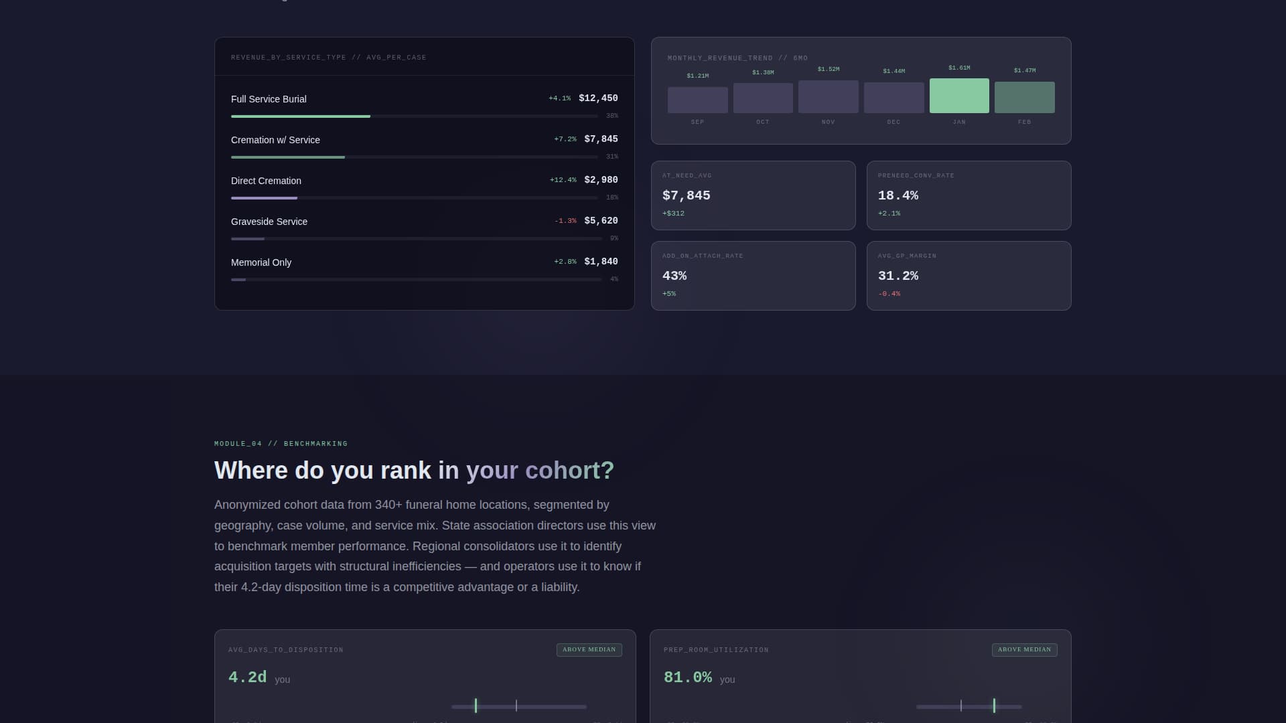1286x723 pixels.
Task: Click the REVENUE_BY_SERVICE_TYPE panel header
Action: [x=329, y=58]
